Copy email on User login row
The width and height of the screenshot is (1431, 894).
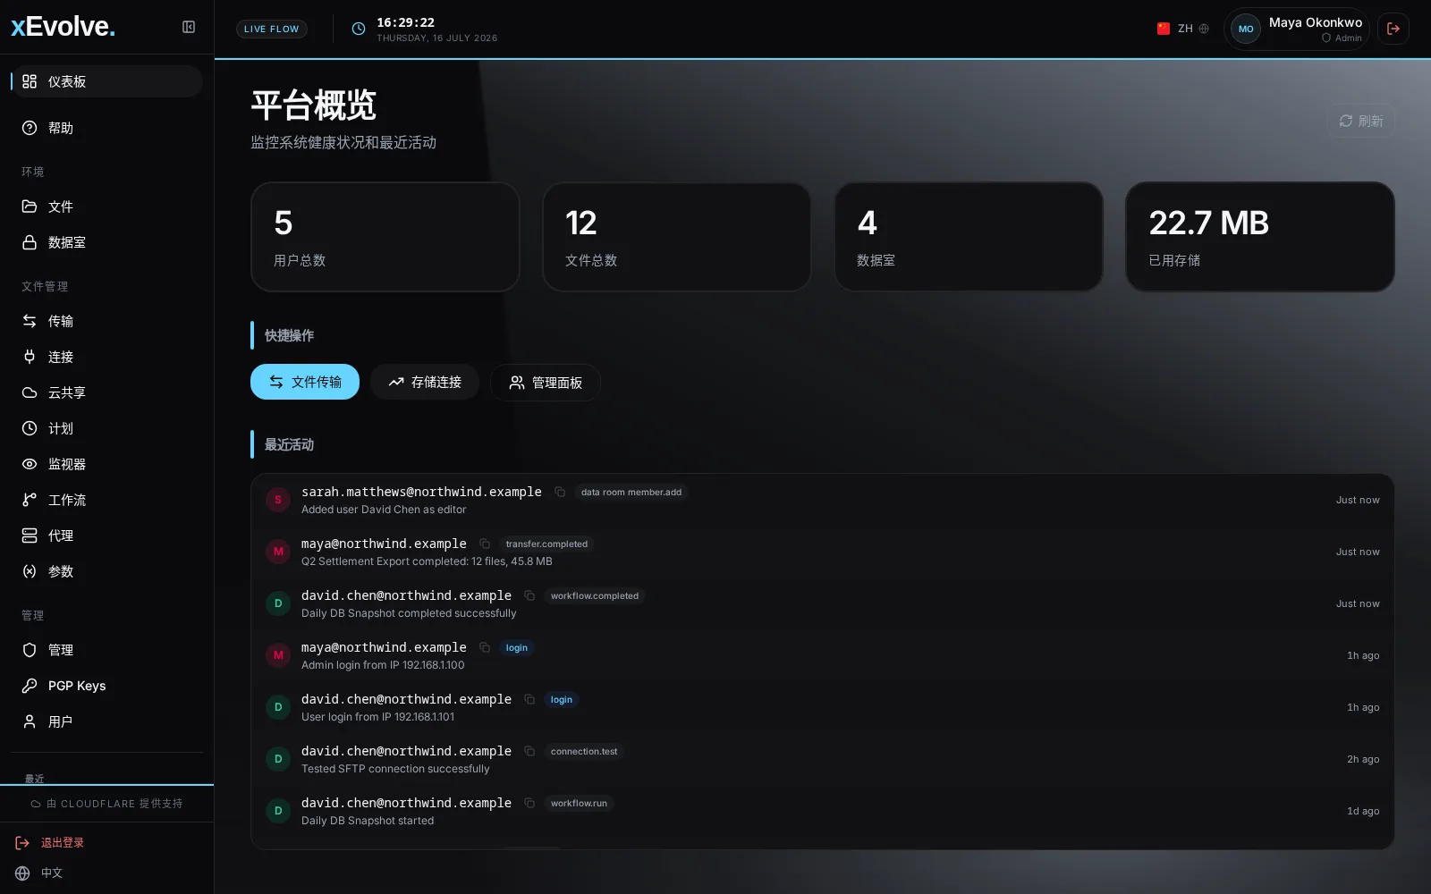[x=529, y=699]
